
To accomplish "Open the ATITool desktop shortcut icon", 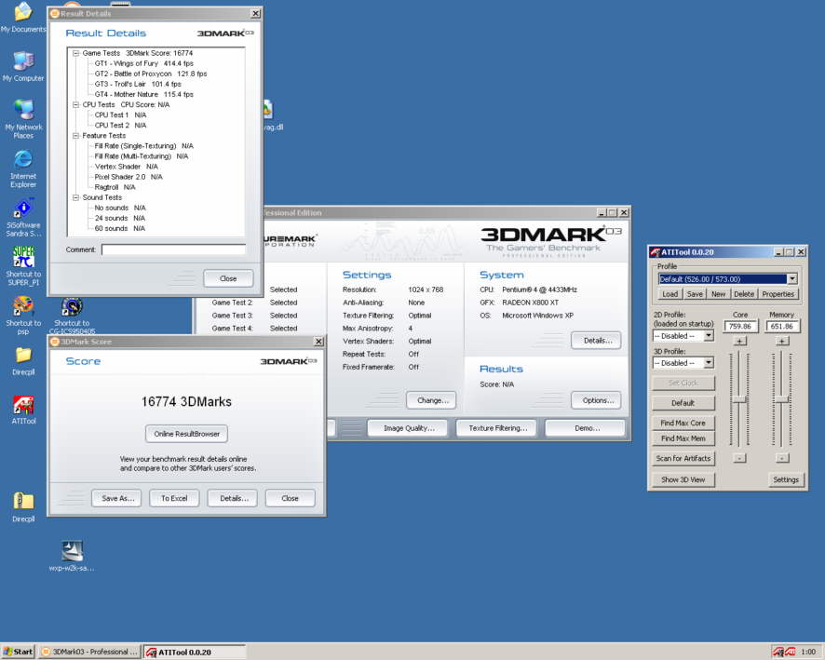I will 23,406.
